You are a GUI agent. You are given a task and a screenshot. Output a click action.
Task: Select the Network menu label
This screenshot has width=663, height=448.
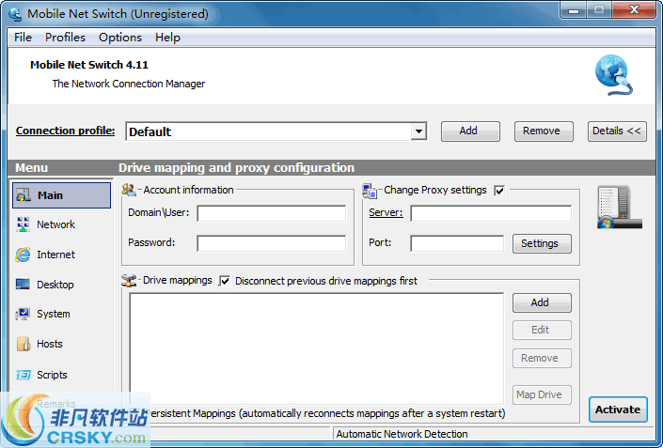(x=55, y=224)
